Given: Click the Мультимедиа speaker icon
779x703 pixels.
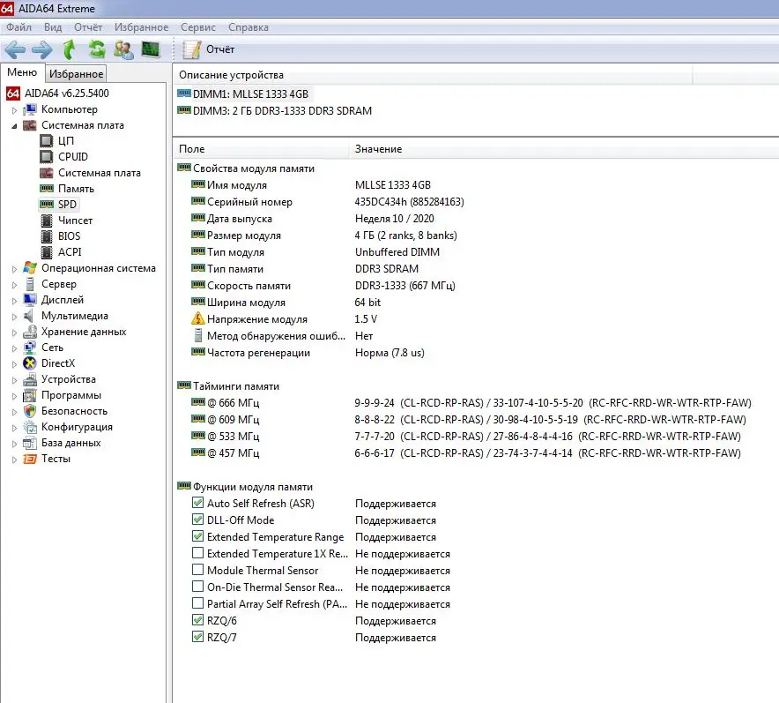Looking at the screenshot, I should [29, 316].
